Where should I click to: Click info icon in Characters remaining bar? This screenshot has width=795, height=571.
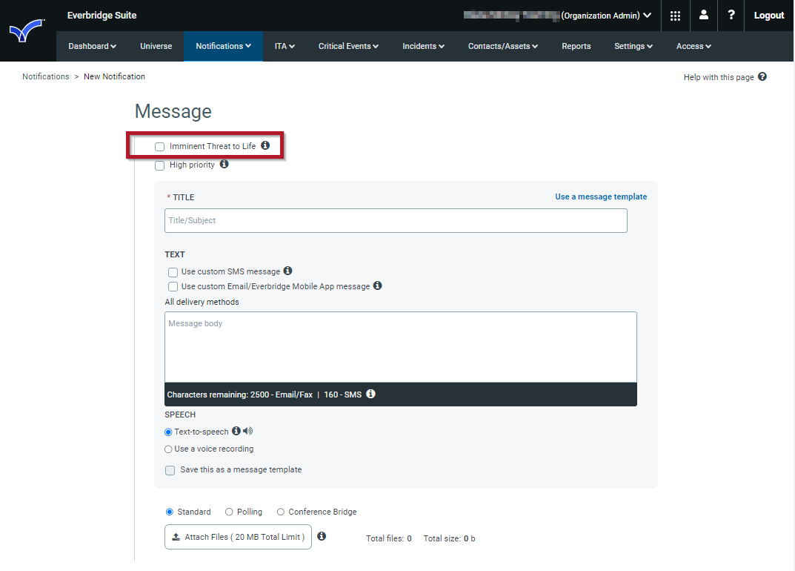pos(370,394)
